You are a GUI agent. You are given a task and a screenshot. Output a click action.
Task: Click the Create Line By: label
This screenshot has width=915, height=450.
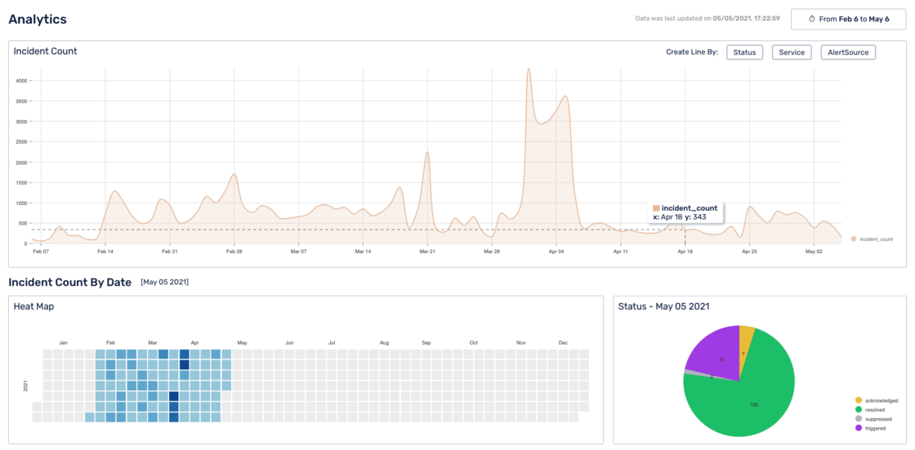coord(692,52)
